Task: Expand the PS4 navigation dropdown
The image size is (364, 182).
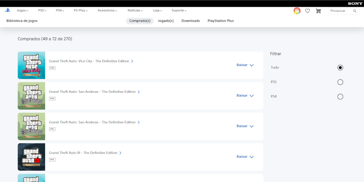Action: point(60,10)
